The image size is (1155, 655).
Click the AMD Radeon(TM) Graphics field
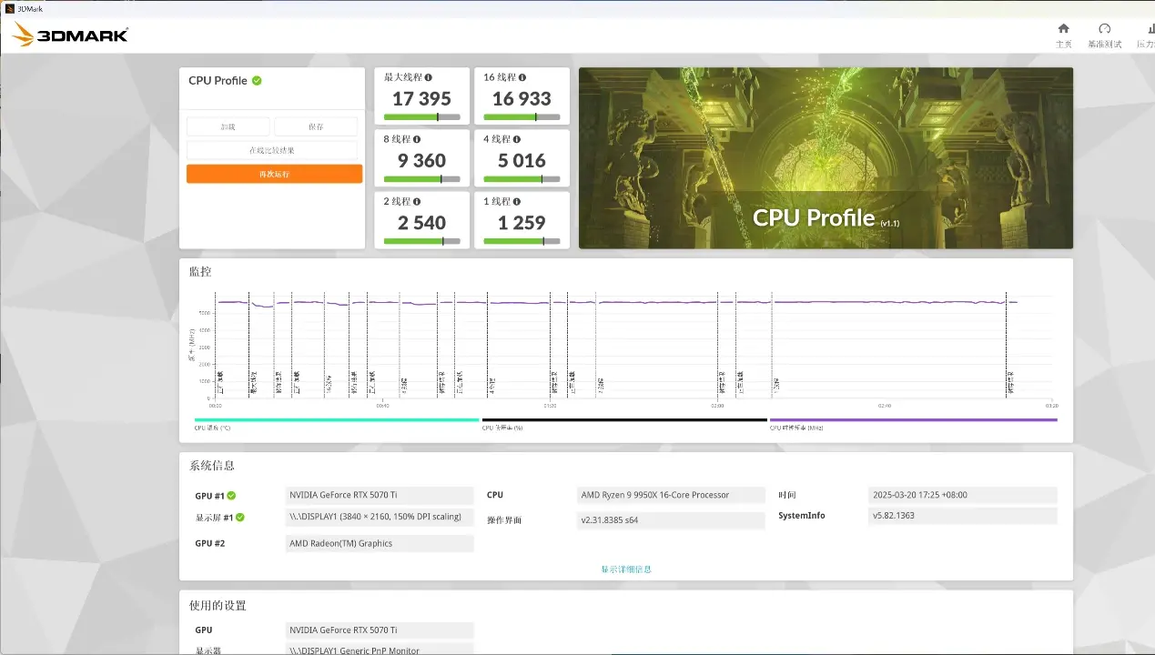[x=380, y=543]
